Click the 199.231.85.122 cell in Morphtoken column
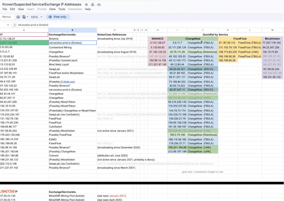 [x=272, y=77]
